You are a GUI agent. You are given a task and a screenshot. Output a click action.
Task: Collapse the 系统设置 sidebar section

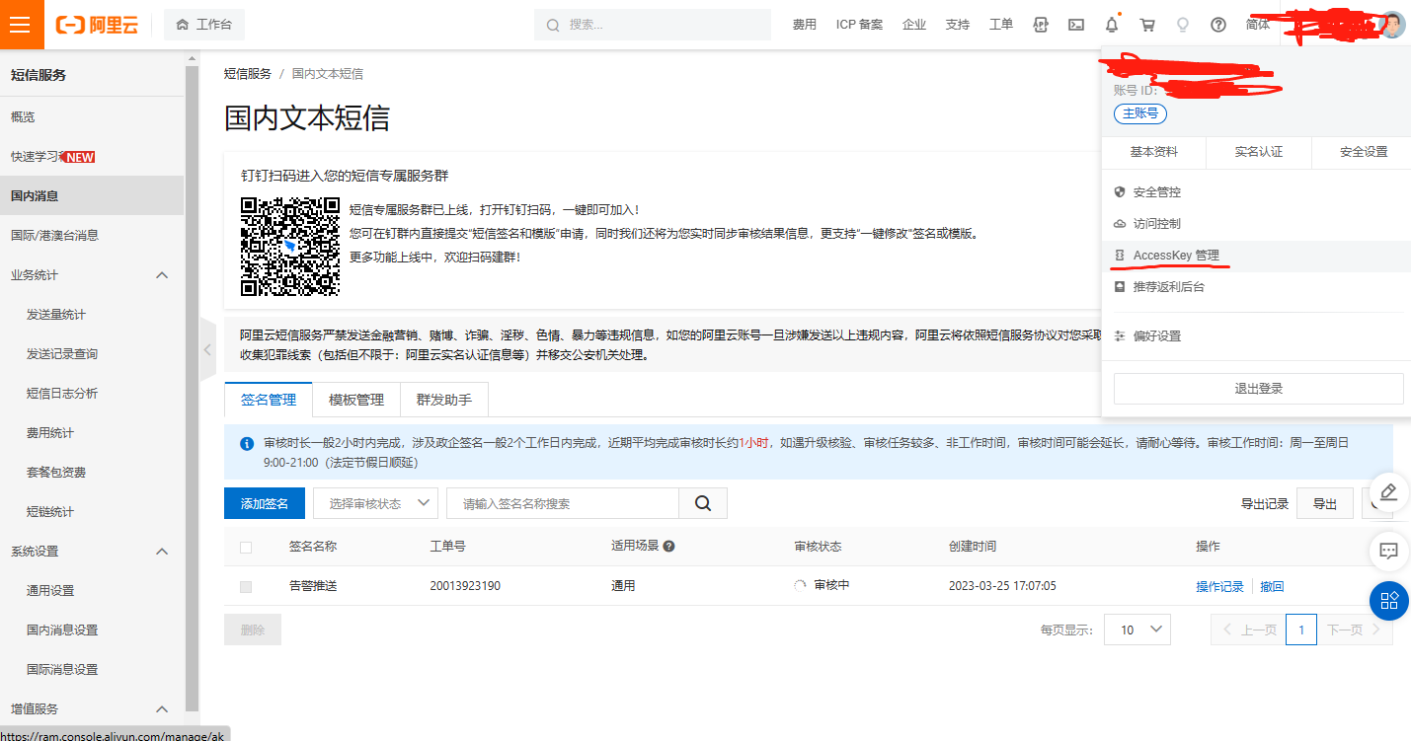click(163, 552)
